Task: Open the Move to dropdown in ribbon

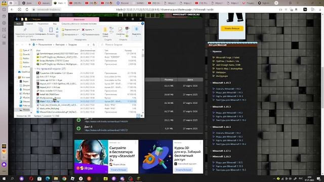Action: (x=70, y=30)
